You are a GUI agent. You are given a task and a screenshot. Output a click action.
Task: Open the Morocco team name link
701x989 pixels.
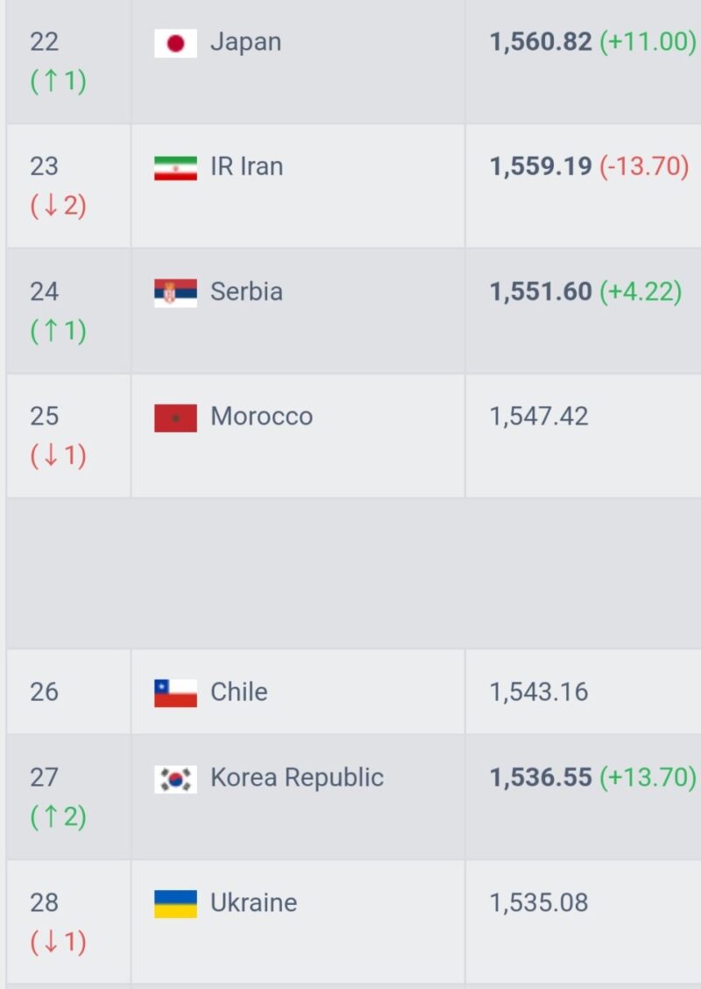261,416
